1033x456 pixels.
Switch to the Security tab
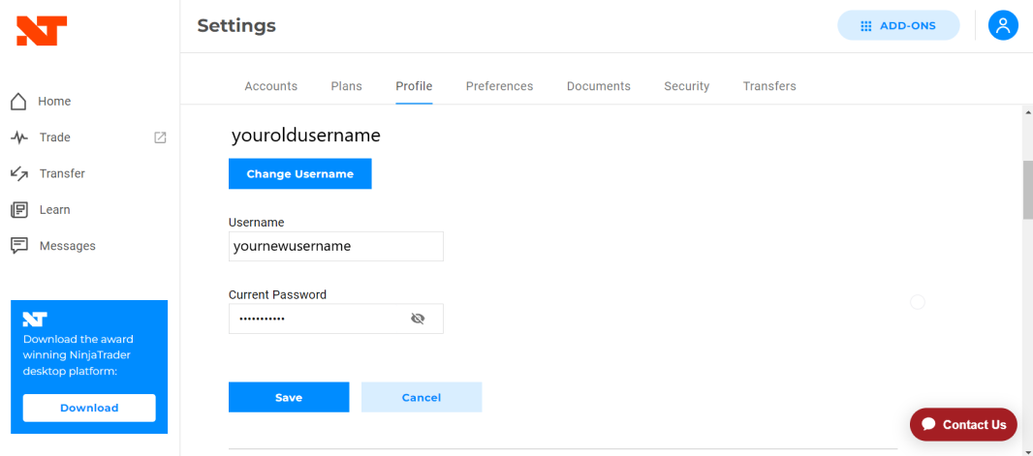coord(686,86)
